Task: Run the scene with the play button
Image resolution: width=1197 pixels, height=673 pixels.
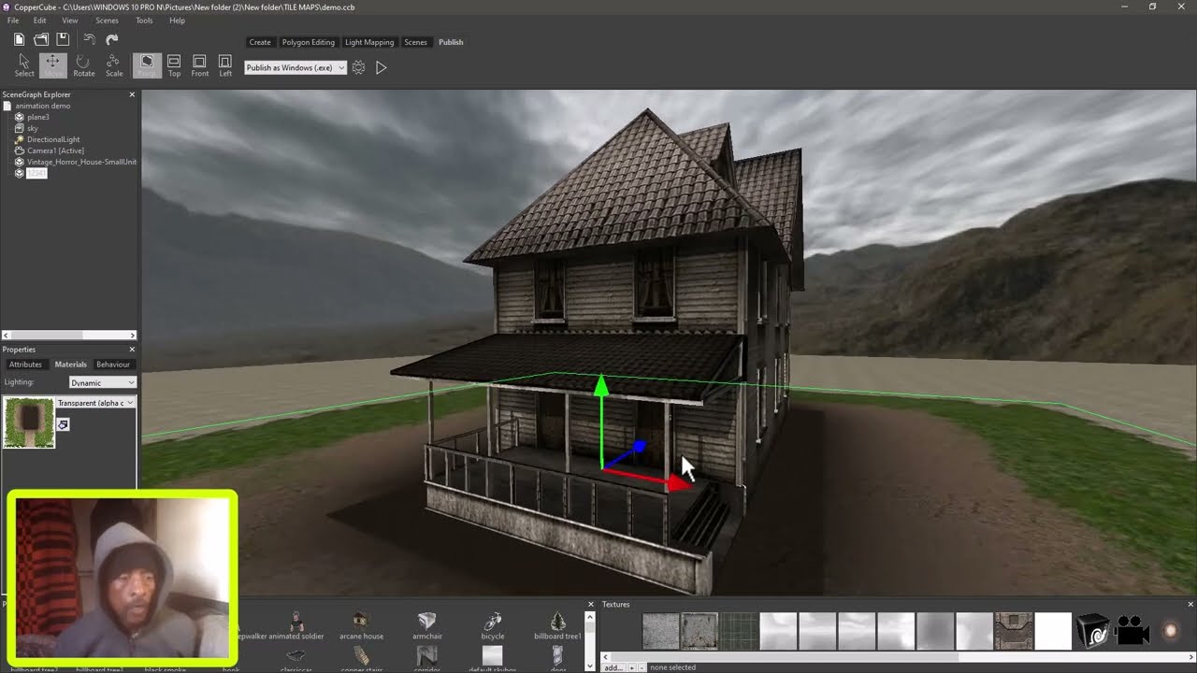Action: pos(382,67)
